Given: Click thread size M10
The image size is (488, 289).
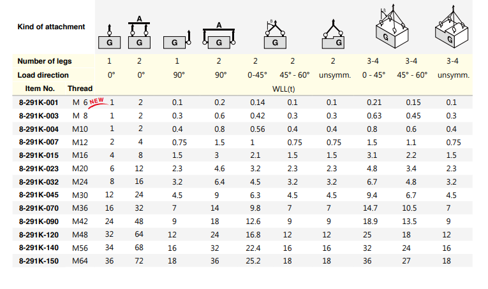Looking at the screenshot, I should pyautogui.click(x=80, y=129).
